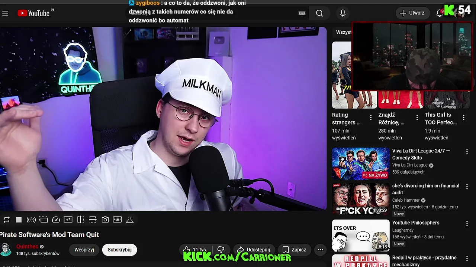Open options for Rating strangers short
The image size is (476, 267).
pyautogui.click(x=371, y=118)
